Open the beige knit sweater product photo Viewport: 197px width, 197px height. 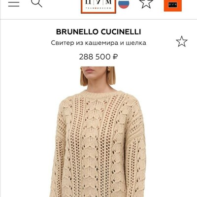coord(98,131)
